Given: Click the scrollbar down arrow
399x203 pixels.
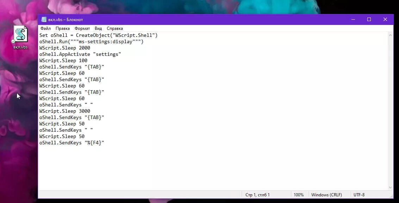Looking at the screenshot, I should coord(390,188).
